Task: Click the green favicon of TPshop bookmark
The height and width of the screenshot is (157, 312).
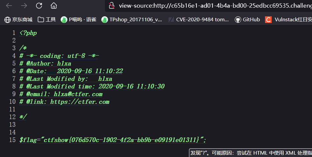Action: [104, 20]
